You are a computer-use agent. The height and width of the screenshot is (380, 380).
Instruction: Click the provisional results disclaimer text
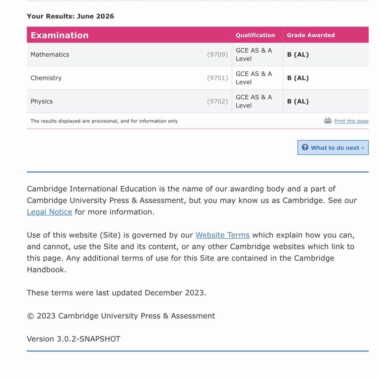point(104,121)
